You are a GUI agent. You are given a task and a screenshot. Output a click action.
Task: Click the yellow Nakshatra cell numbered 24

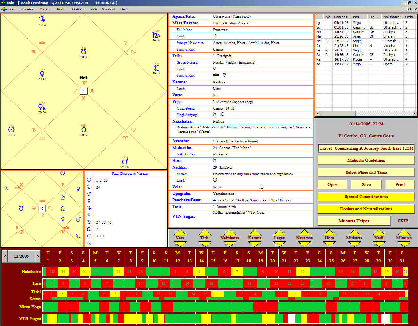[x=118, y=272]
